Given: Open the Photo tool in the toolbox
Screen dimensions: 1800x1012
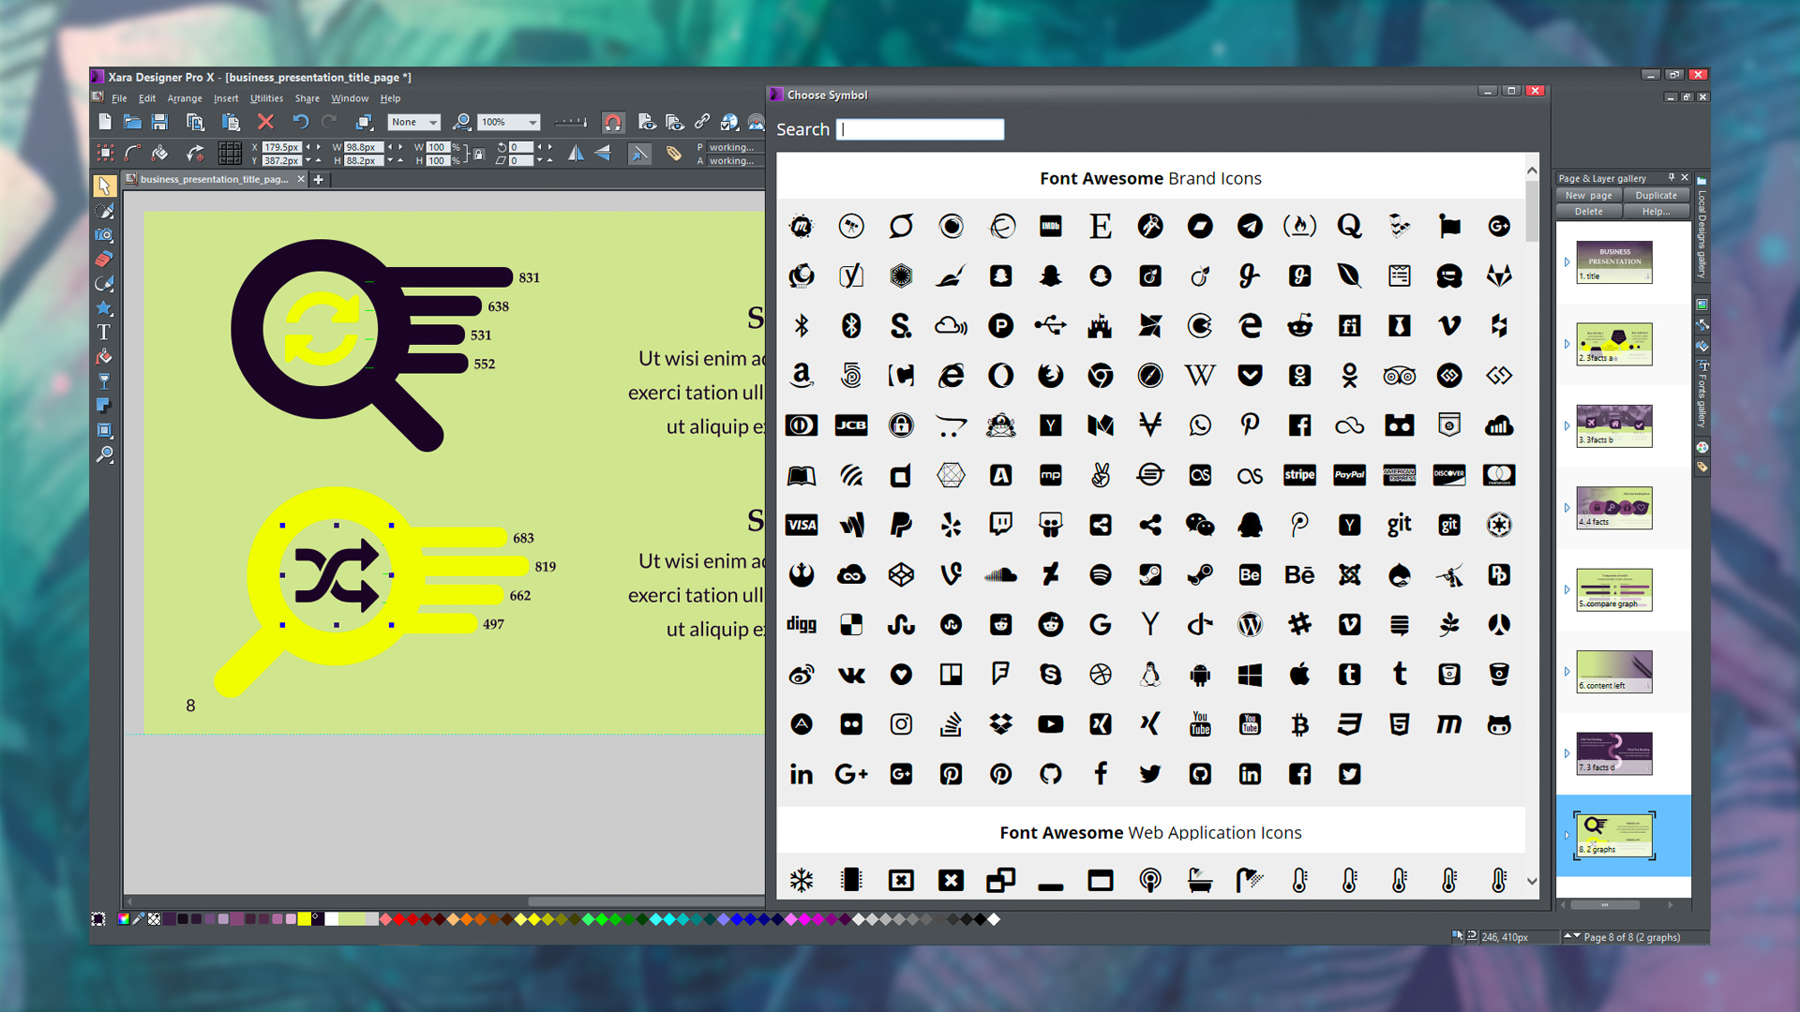Looking at the screenshot, I should [x=105, y=234].
